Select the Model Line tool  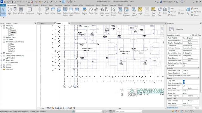107,12
